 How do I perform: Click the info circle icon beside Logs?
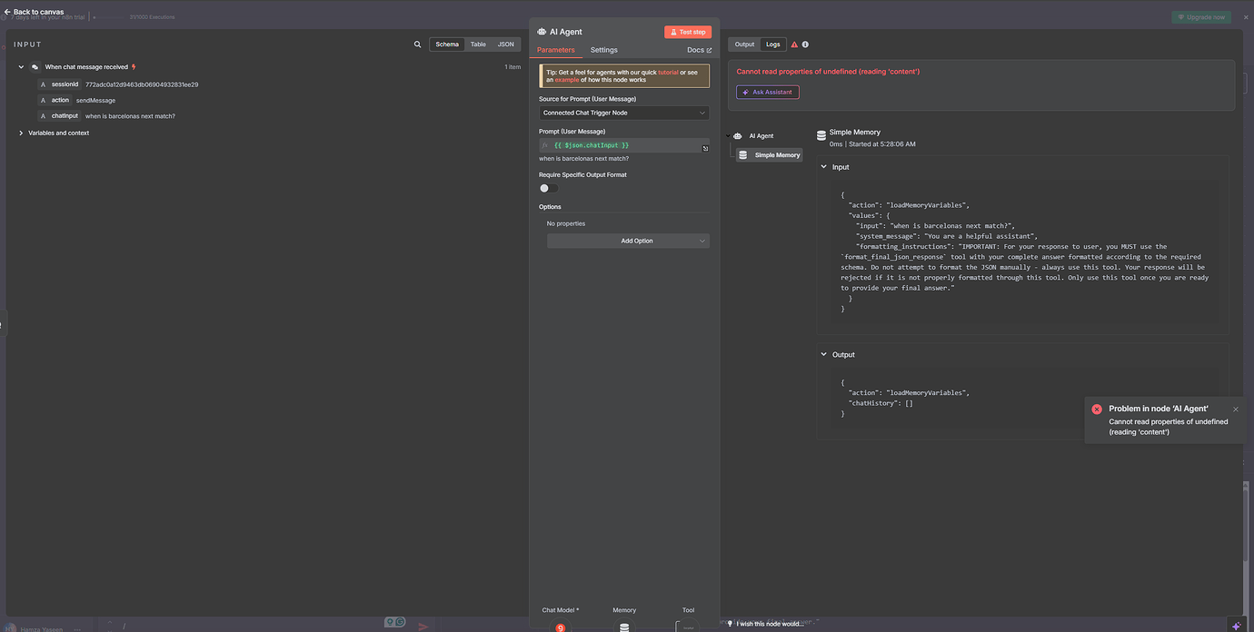pos(805,44)
